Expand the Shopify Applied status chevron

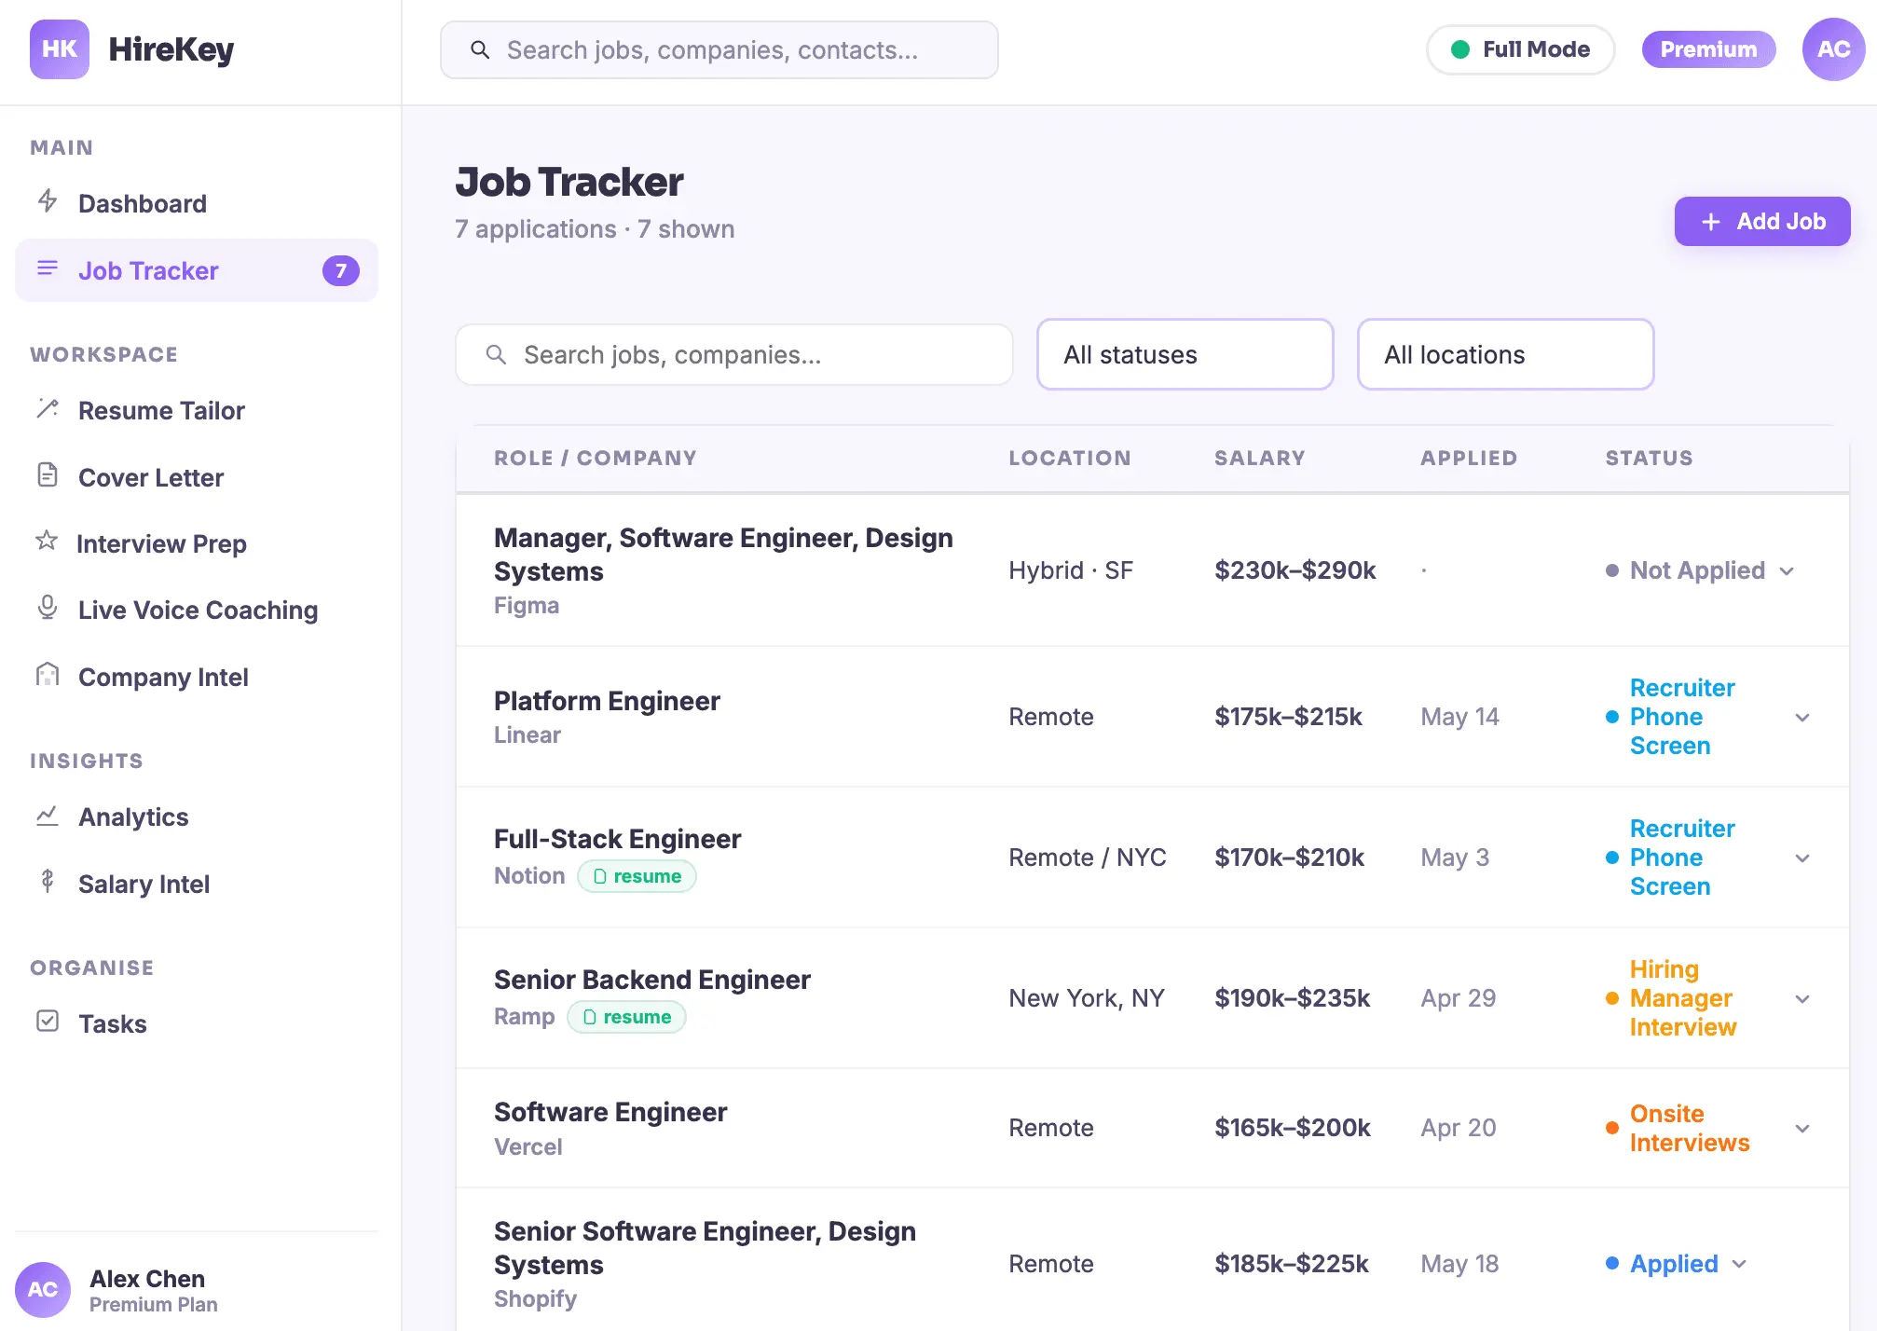(x=1739, y=1265)
